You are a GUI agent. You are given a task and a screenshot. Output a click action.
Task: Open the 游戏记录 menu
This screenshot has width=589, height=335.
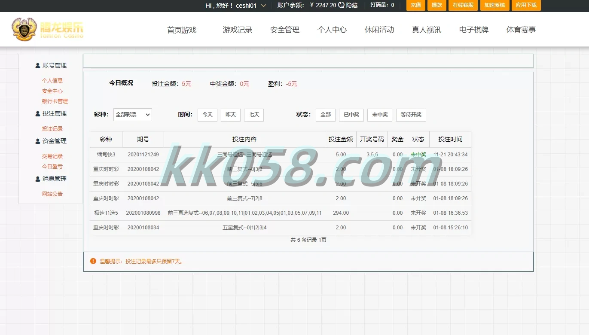pos(238,30)
